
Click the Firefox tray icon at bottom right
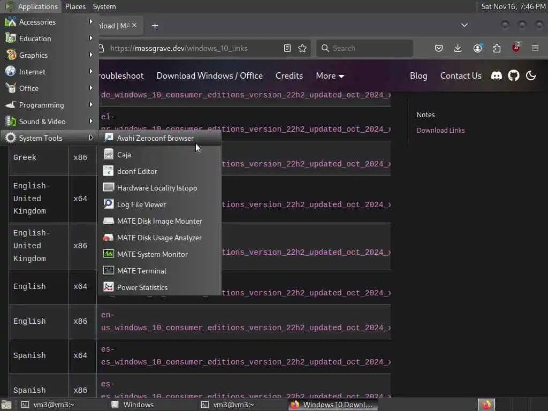(x=486, y=405)
